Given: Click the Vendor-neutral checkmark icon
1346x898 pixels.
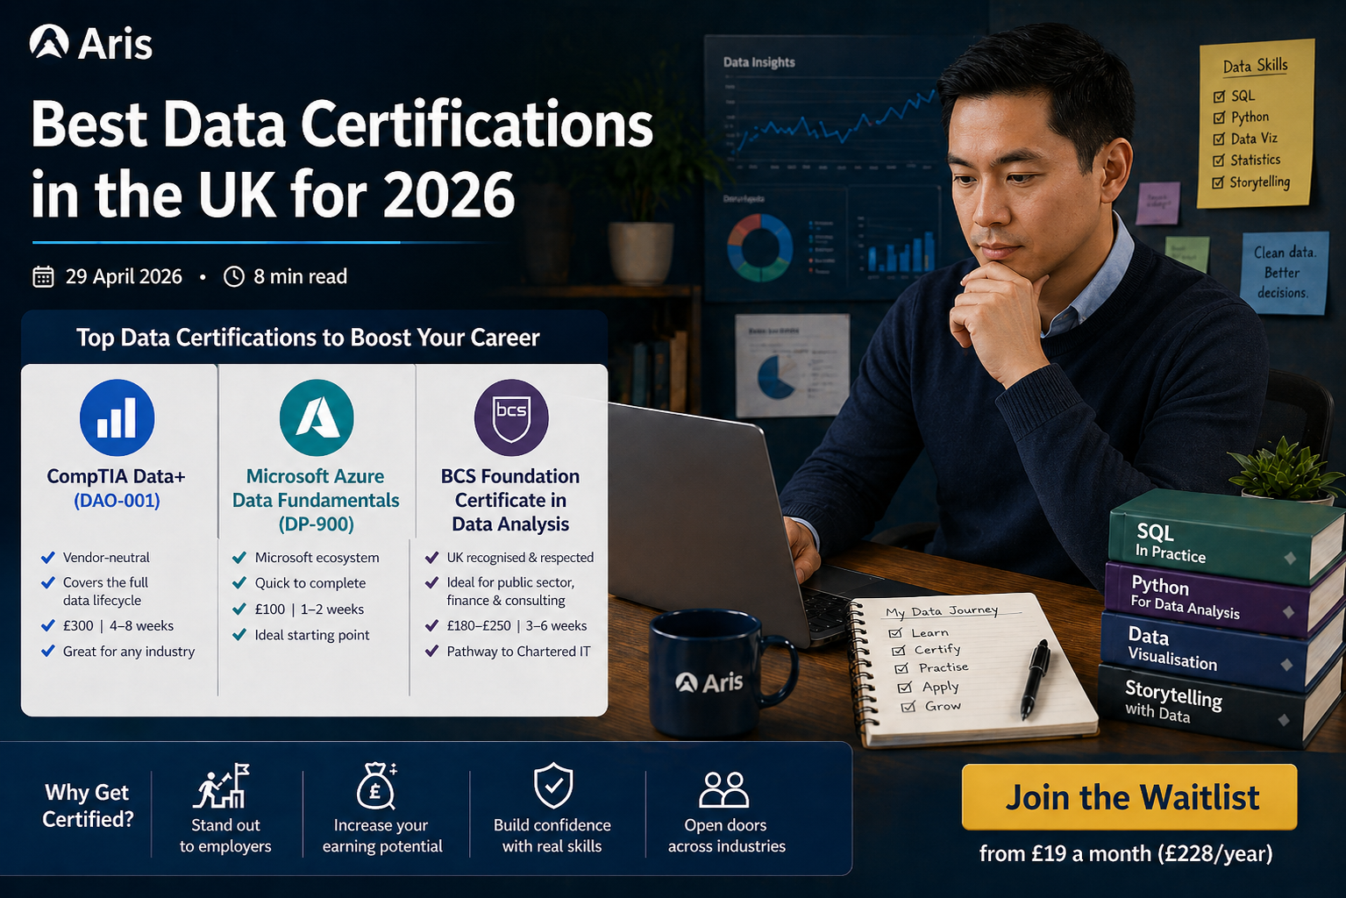Looking at the screenshot, I should point(48,557).
